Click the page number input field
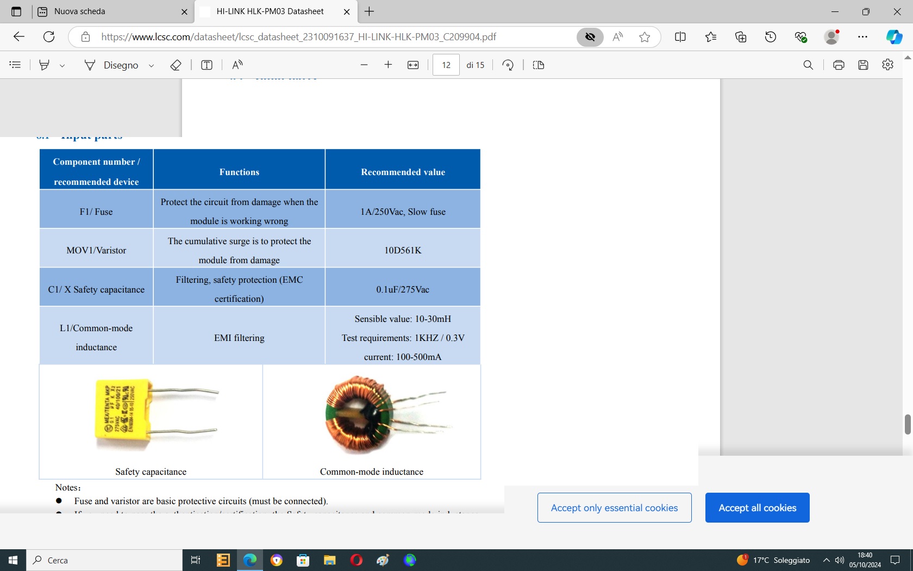The width and height of the screenshot is (913, 571). click(446, 65)
